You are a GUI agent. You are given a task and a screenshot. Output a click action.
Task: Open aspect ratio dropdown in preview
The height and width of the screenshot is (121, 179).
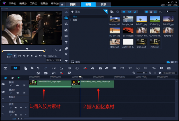pyautogui.click(x=50, y=56)
